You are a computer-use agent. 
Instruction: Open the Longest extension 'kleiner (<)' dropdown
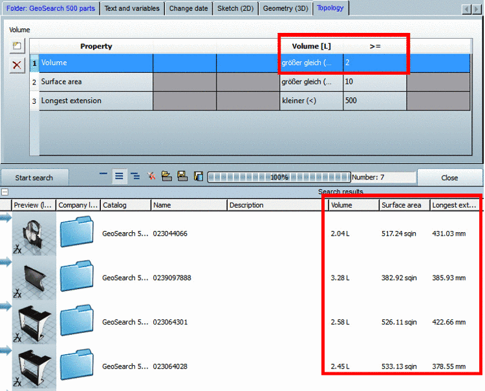pyautogui.click(x=311, y=101)
